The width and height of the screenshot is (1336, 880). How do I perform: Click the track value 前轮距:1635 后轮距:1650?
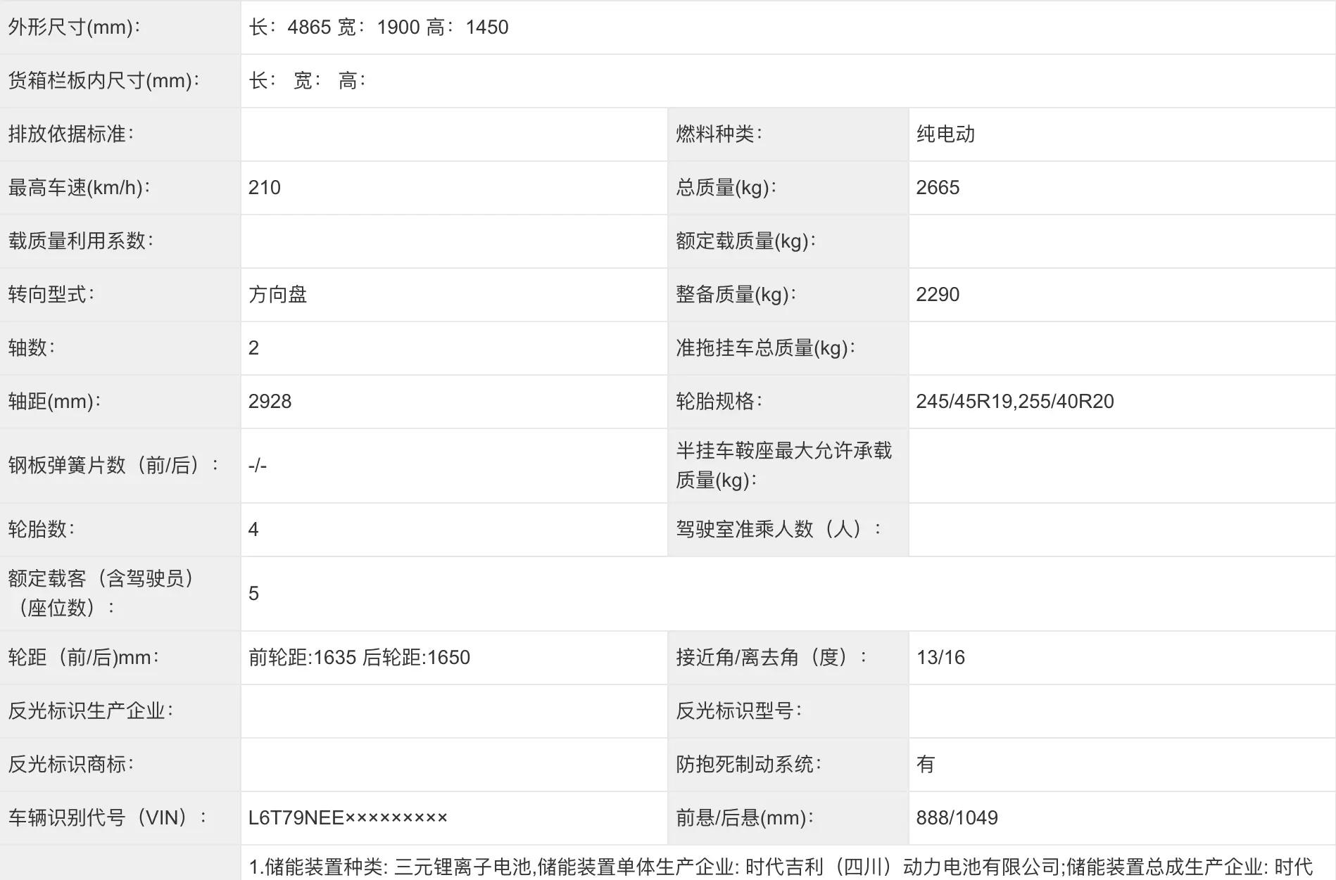[359, 658]
